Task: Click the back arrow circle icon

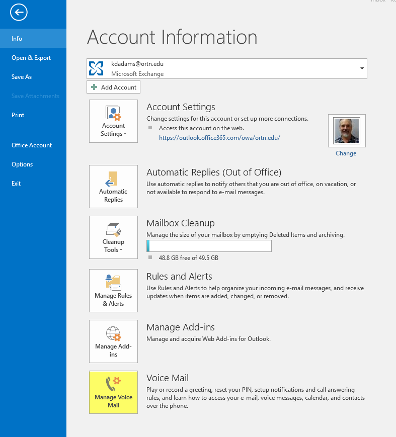Action: 19,13
